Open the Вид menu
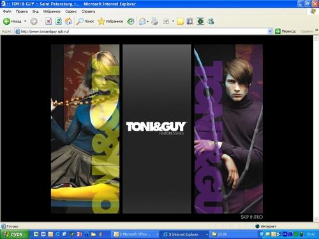The width and height of the screenshot is (319, 239). pos(36,11)
